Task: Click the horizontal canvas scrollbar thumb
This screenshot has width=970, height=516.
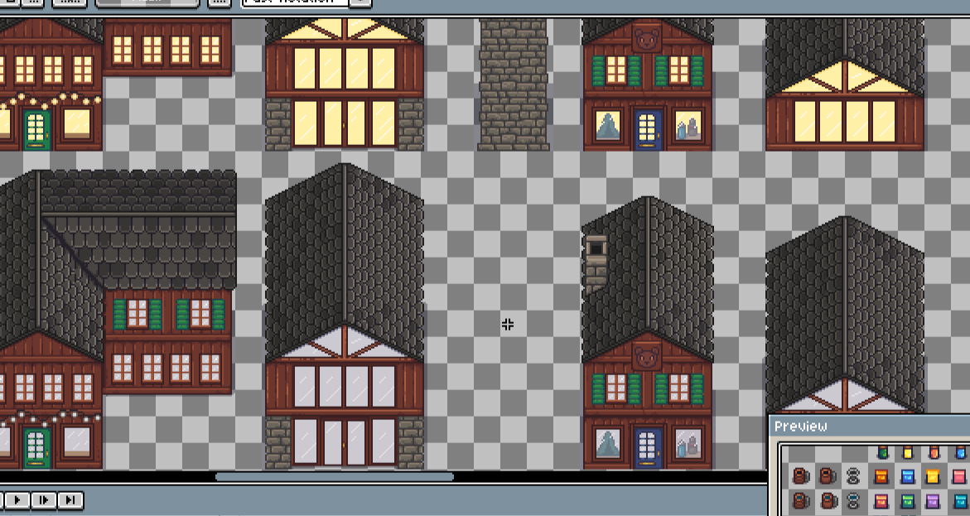Action: (334, 477)
